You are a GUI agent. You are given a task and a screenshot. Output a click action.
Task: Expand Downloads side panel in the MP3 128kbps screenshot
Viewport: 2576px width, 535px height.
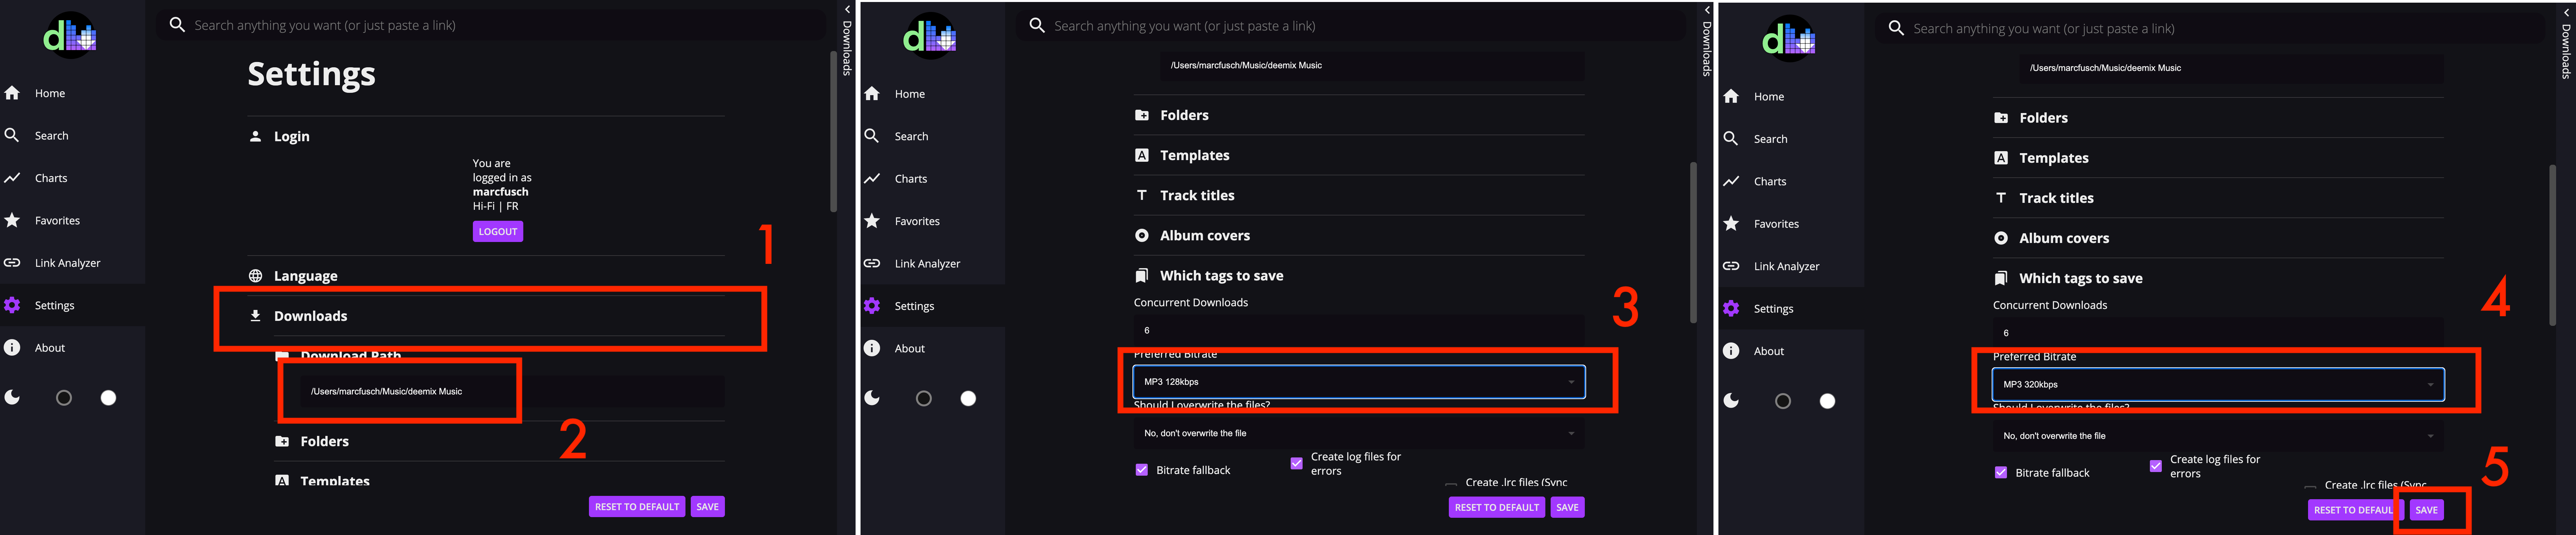tap(1707, 41)
